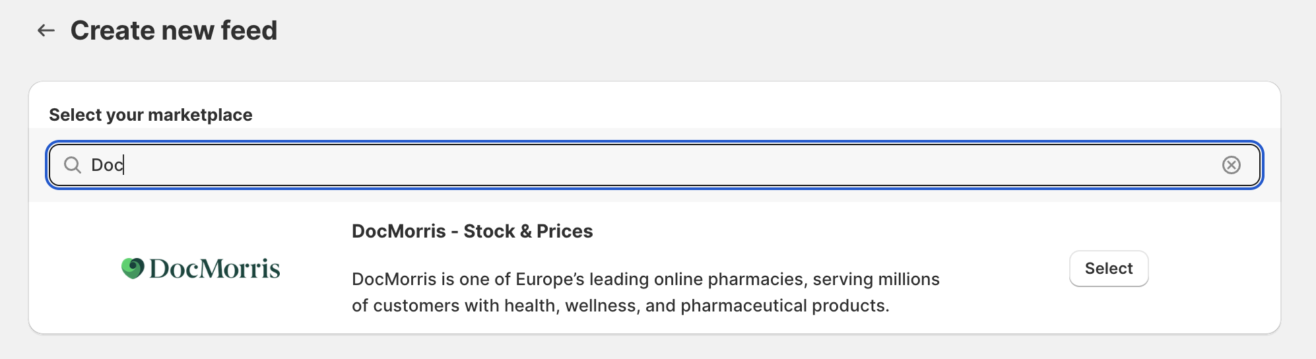Return to the previous page via the back arrow

pos(46,30)
